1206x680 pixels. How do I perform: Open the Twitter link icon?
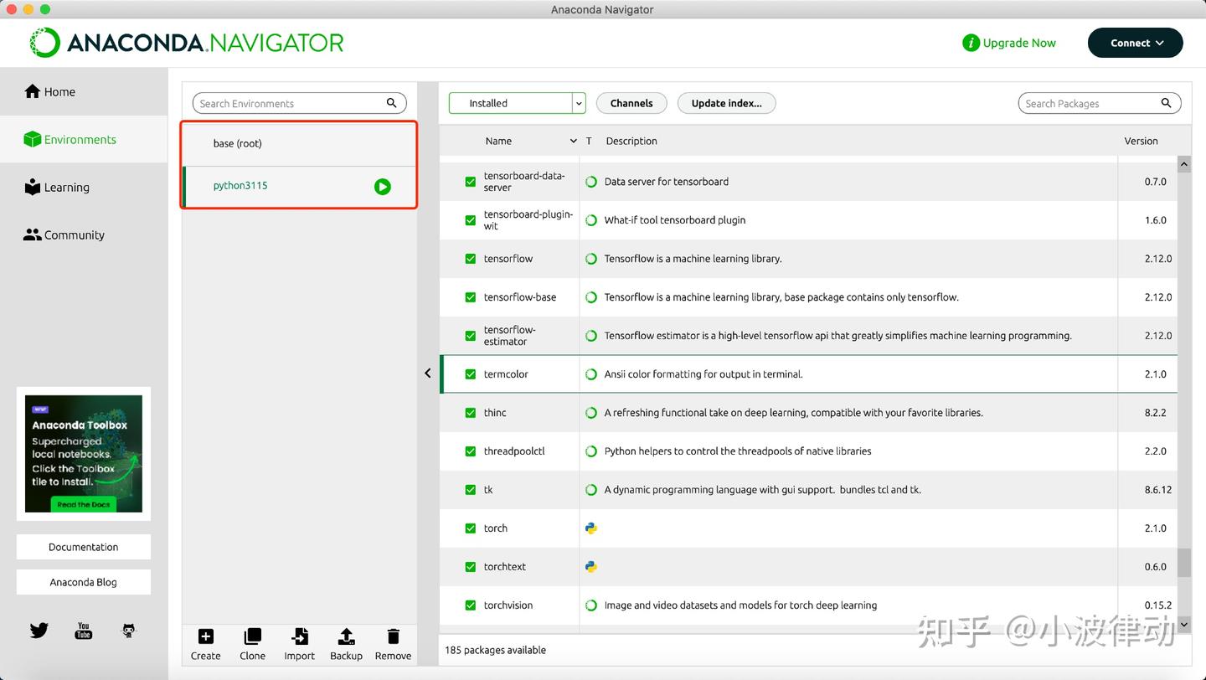[x=39, y=630]
